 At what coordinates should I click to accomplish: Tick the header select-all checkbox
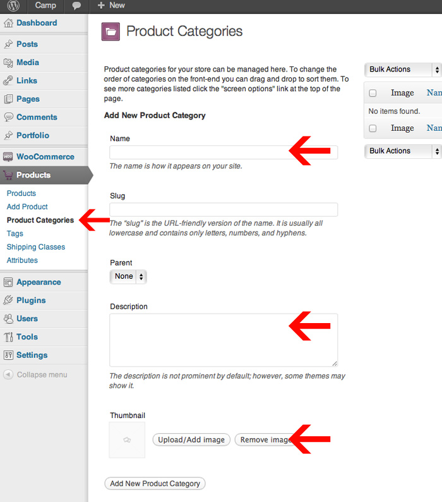(x=373, y=93)
